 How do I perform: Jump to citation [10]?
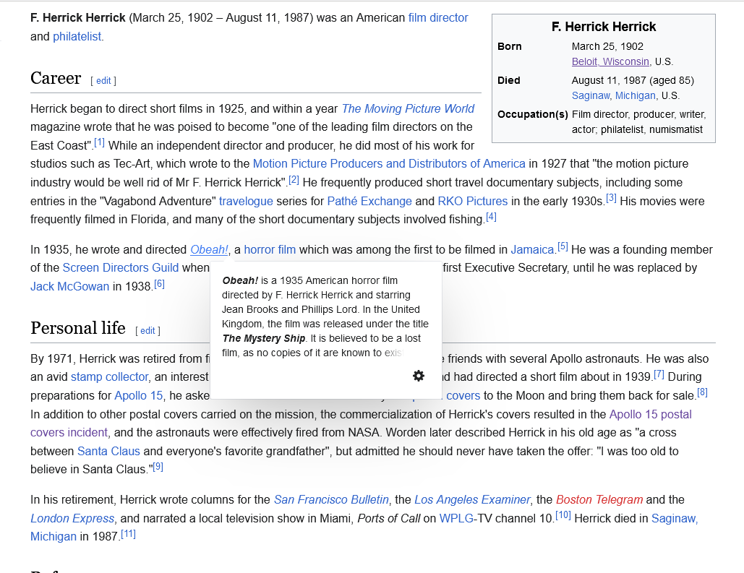point(563,516)
